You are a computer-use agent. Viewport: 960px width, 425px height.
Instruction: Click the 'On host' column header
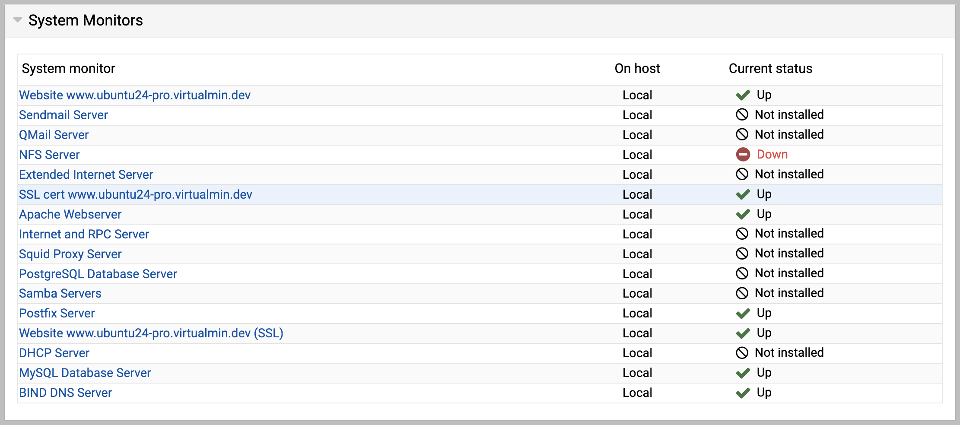click(637, 68)
